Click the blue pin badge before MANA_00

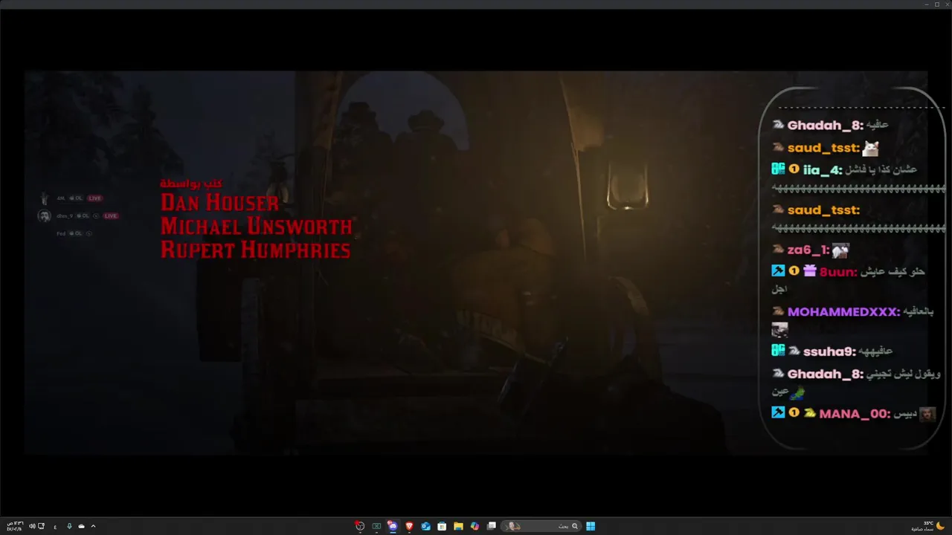click(x=778, y=412)
